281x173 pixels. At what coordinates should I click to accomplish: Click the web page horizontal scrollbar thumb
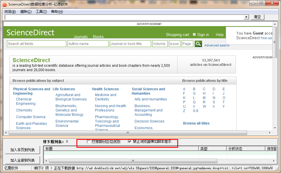128,133
